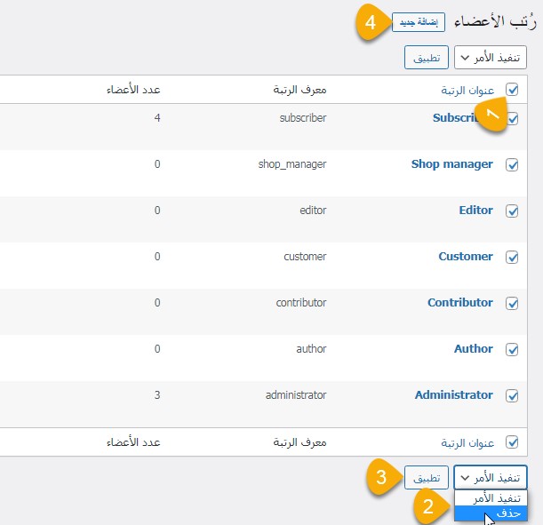Toggle the Author row checkbox
Screen dimensions: 543x525
click(x=512, y=349)
